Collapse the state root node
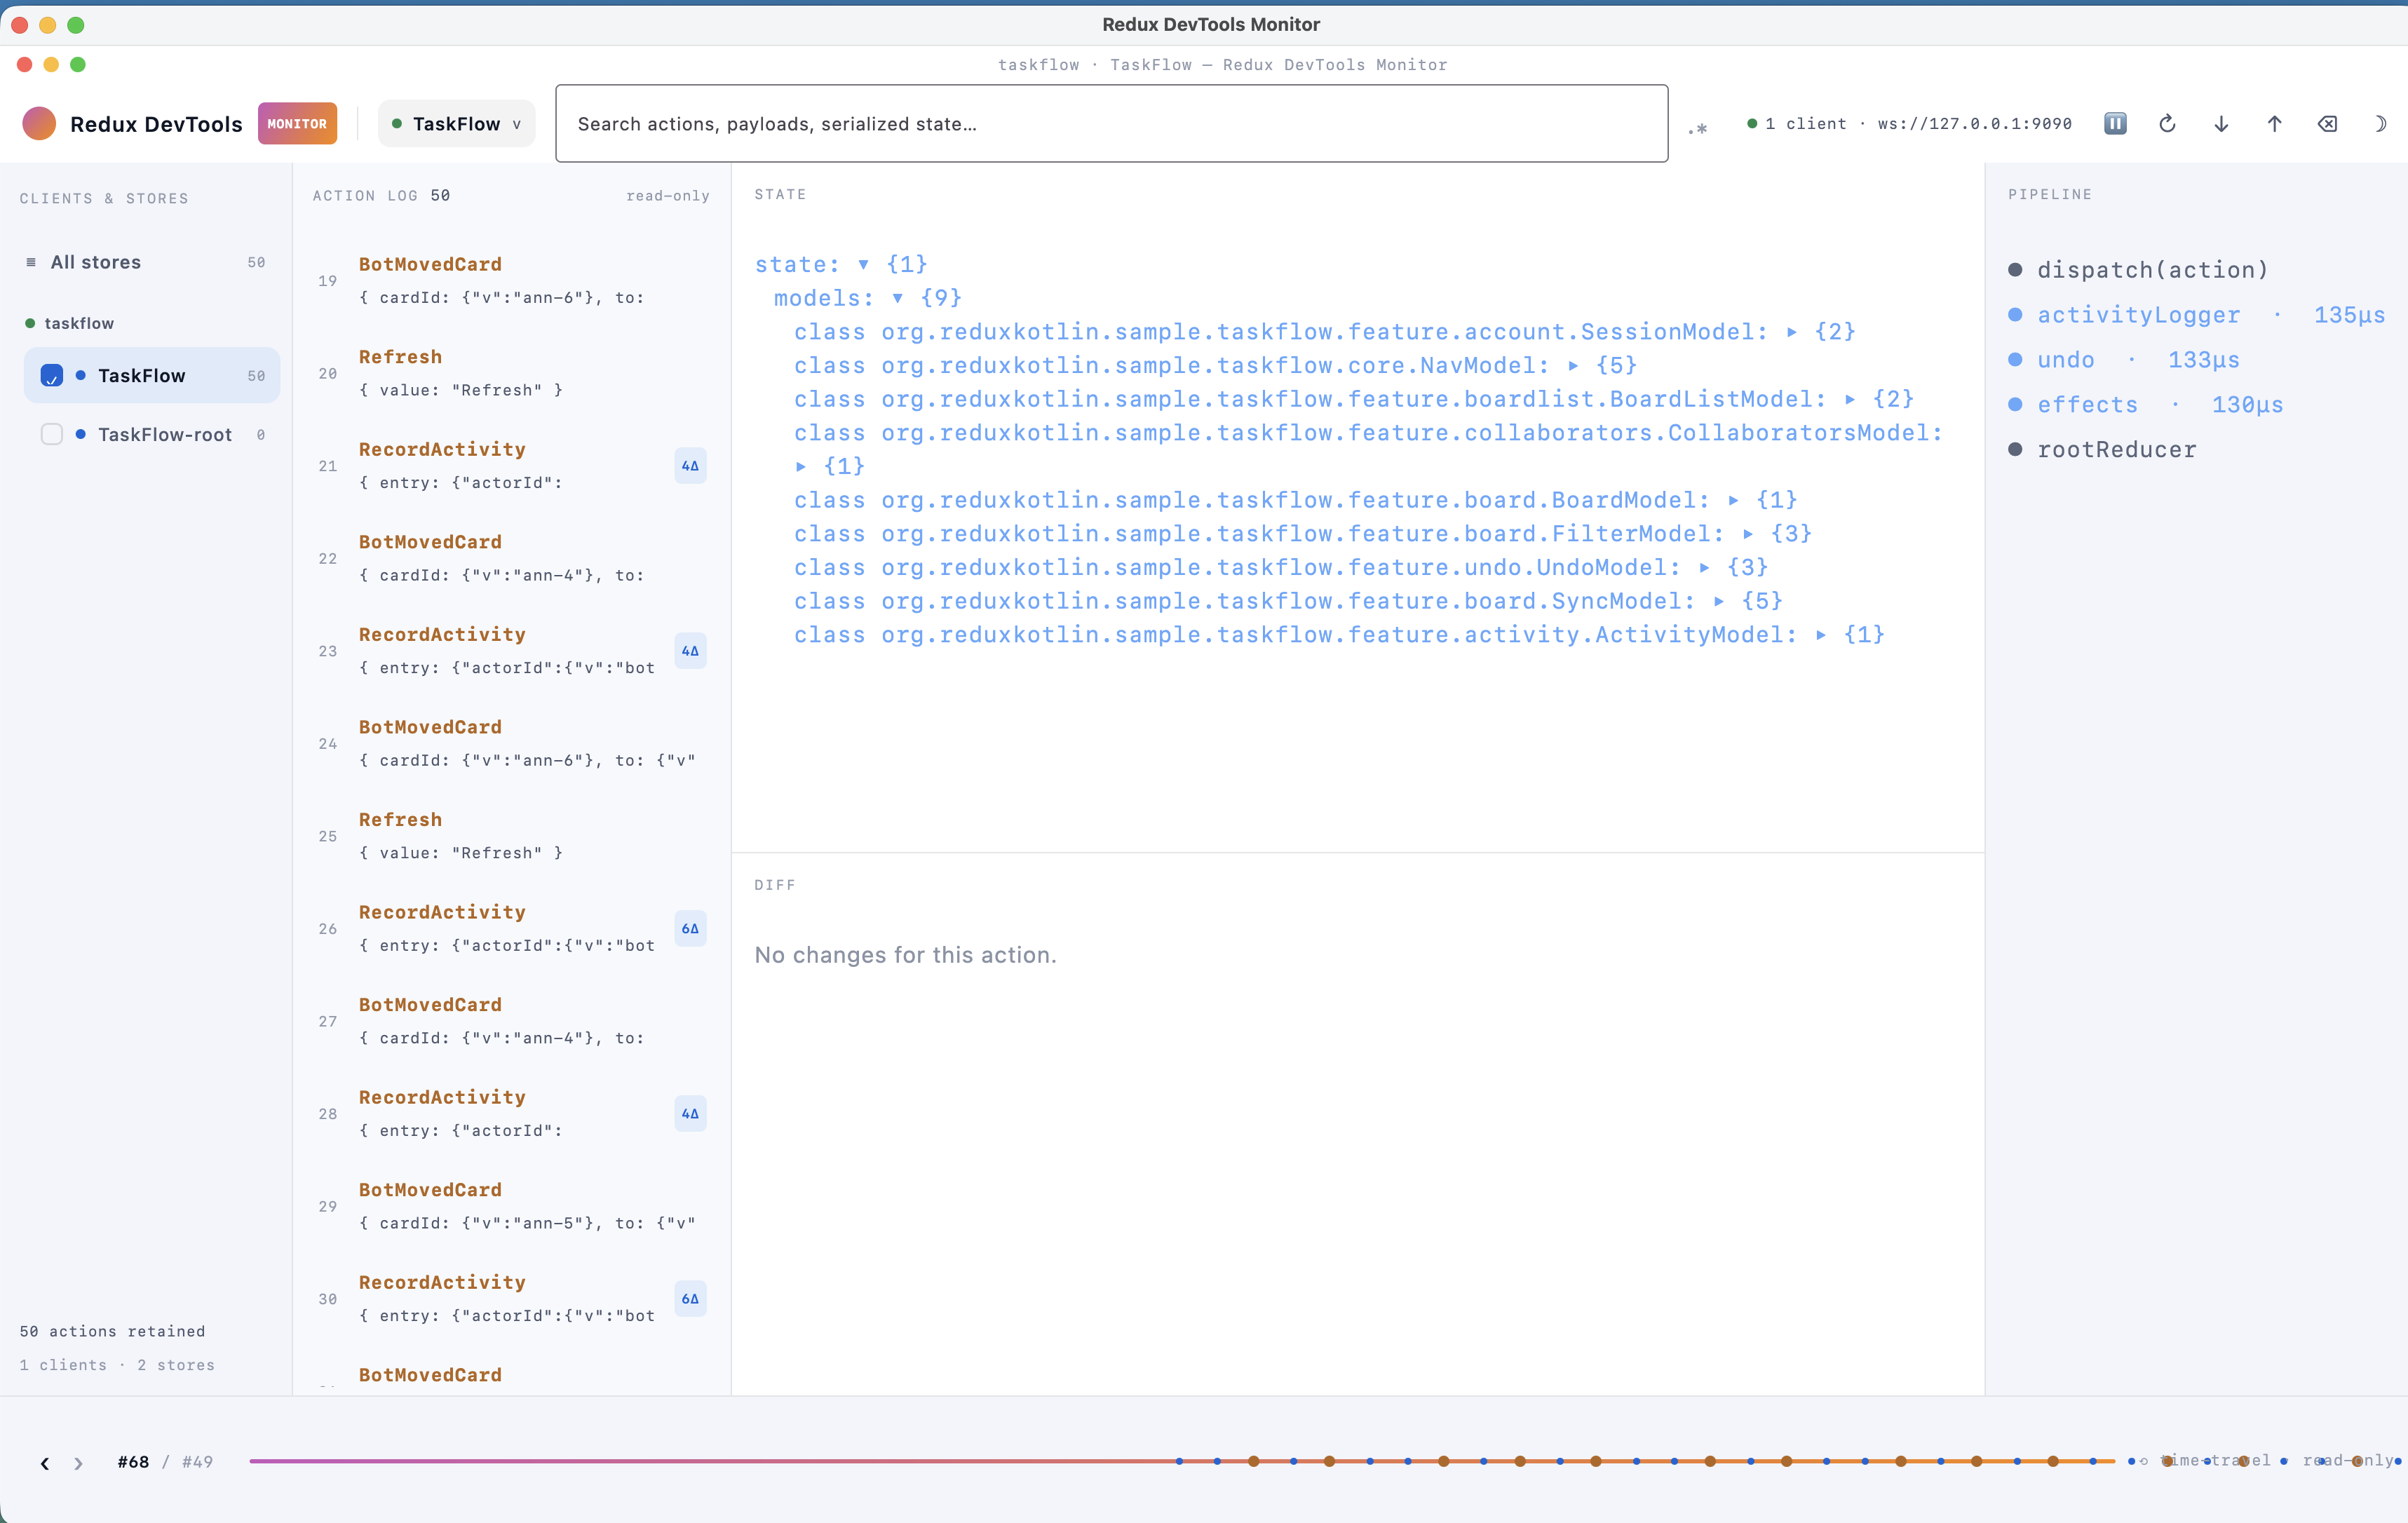Screen dimensions: 2408x1523 [863, 264]
